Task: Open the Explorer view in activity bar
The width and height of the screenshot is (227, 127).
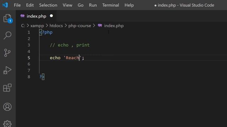Action: [7, 18]
